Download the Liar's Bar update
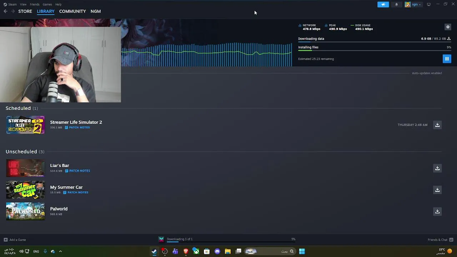457x257 pixels. pyautogui.click(x=437, y=168)
